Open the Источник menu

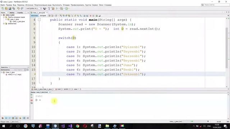(29, 5)
